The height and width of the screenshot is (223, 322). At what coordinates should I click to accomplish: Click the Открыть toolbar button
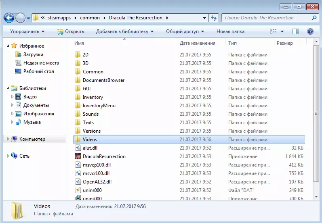click(x=70, y=31)
